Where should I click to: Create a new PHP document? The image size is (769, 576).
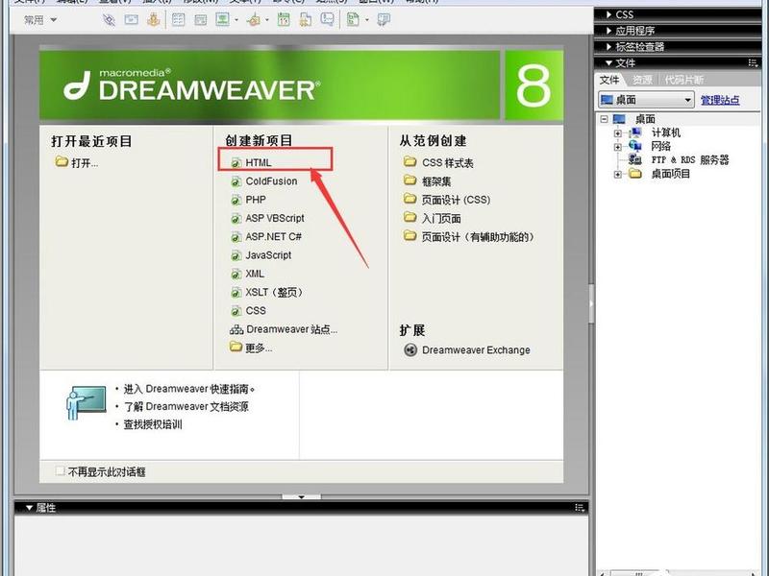tap(256, 200)
